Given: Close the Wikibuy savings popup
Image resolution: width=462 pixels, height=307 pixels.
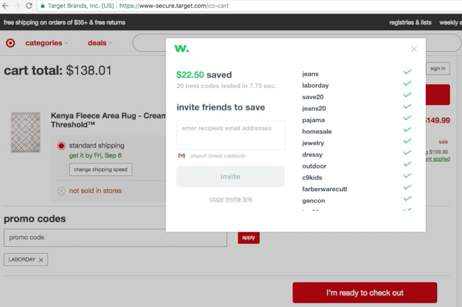Looking at the screenshot, I should click(x=414, y=49).
